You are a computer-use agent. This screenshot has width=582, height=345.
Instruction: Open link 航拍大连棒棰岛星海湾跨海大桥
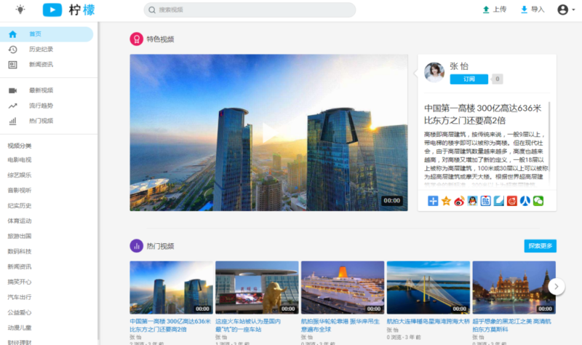(428, 321)
